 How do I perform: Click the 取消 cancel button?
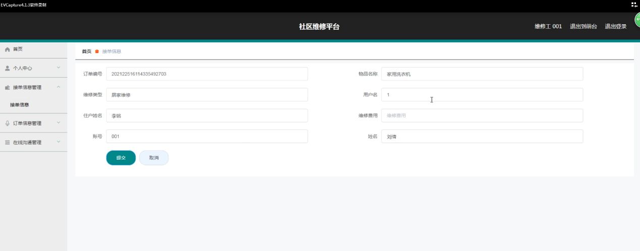154,158
